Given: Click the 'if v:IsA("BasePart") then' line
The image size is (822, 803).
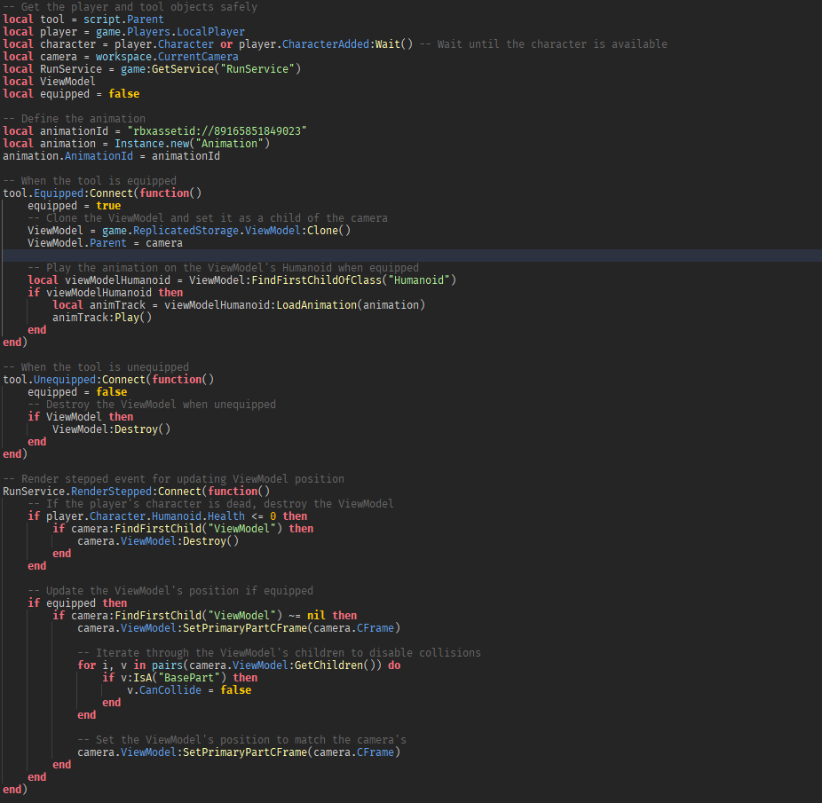Looking at the screenshot, I should [x=180, y=678].
